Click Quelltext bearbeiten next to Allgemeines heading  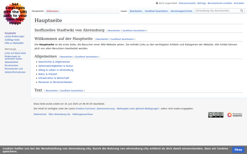86,57
